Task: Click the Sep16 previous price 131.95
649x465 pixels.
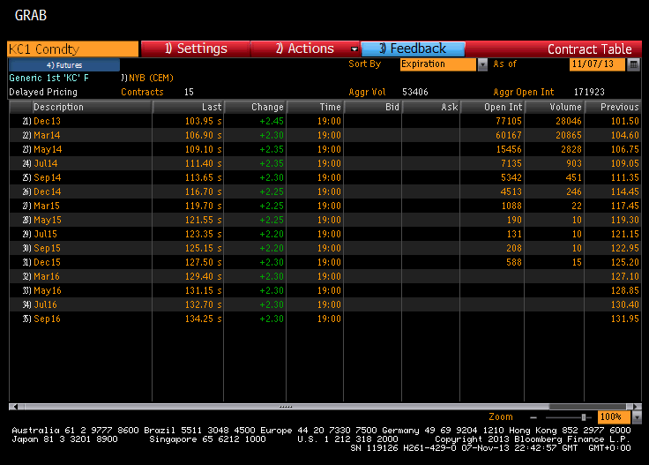Action: tap(625, 319)
